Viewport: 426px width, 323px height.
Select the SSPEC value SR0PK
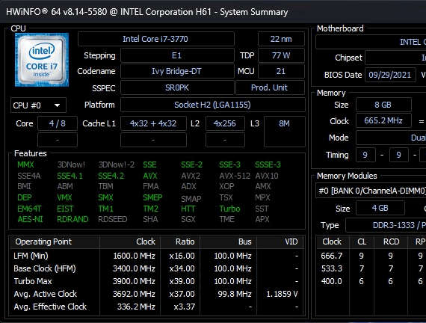pyautogui.click(x=177, y=87)
